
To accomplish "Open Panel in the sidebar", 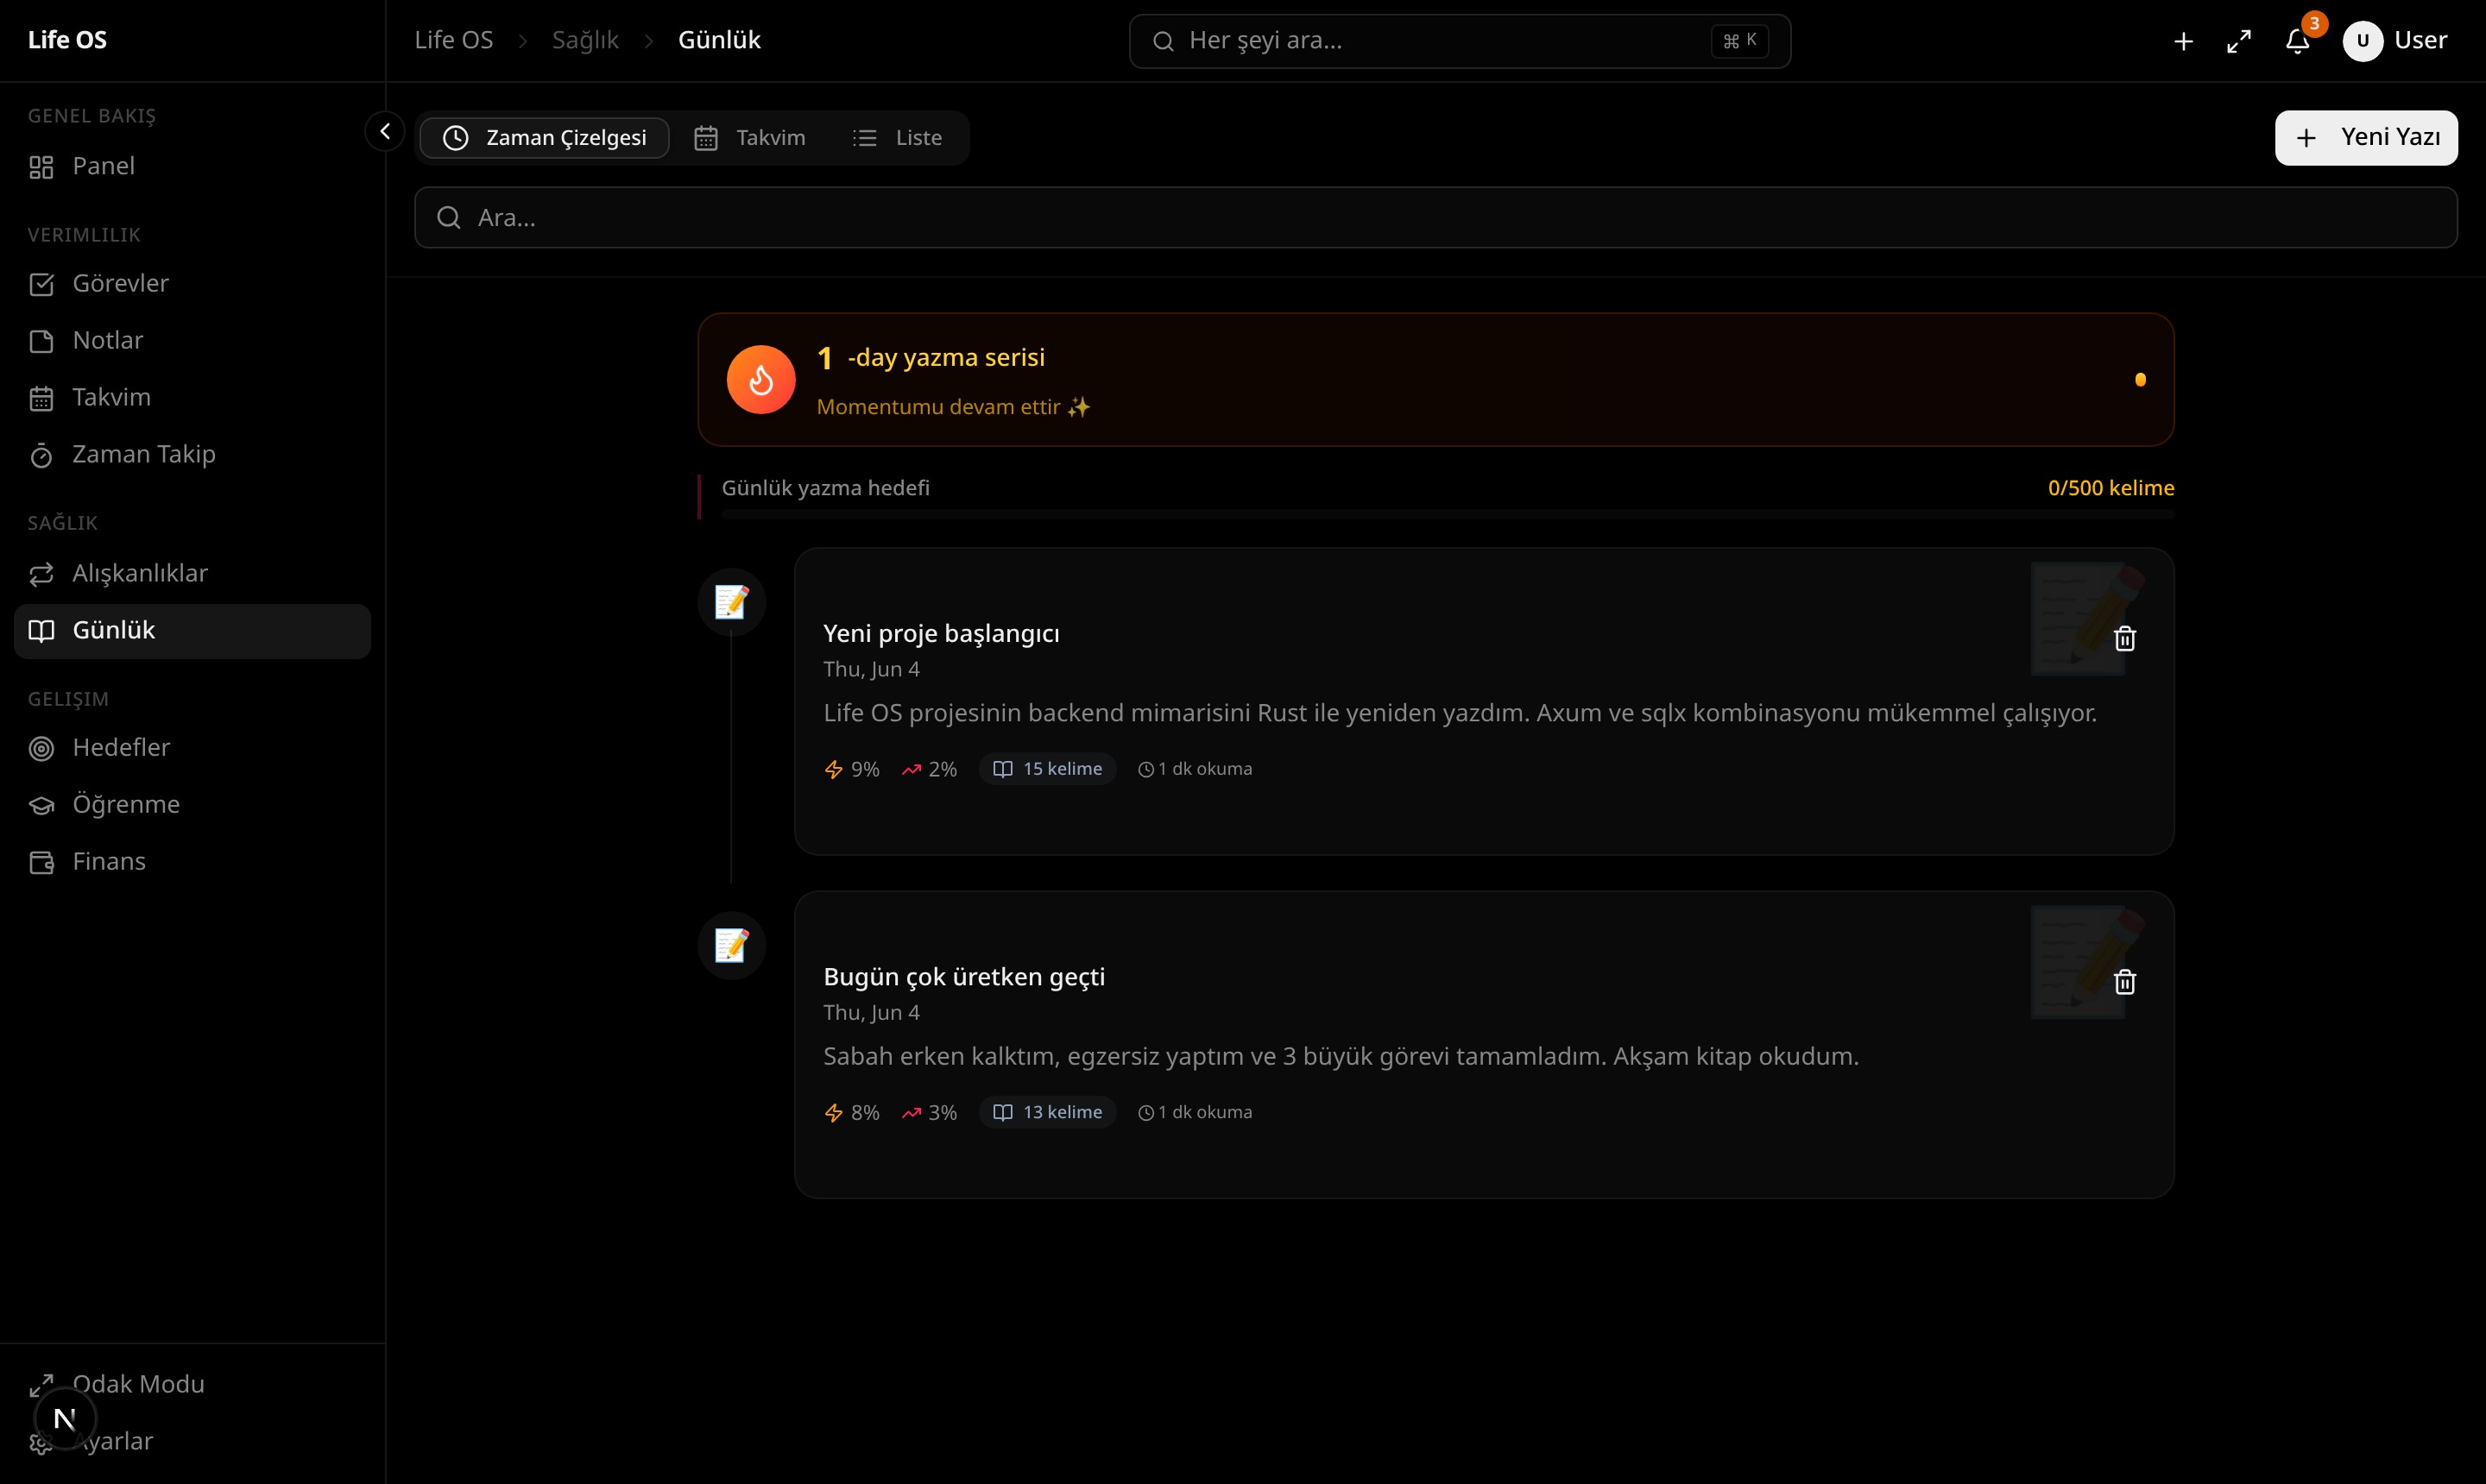I will (192, 166).
